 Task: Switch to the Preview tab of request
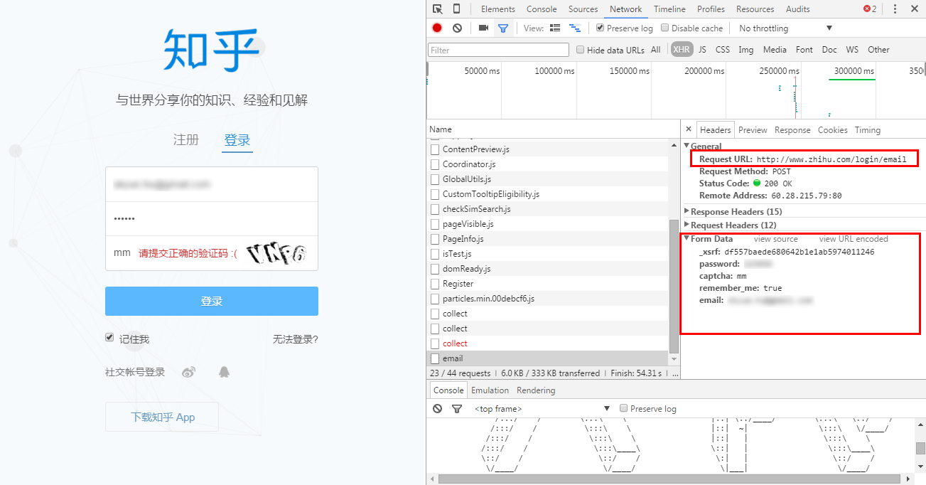pyautogui.click(x=753, y=130)
